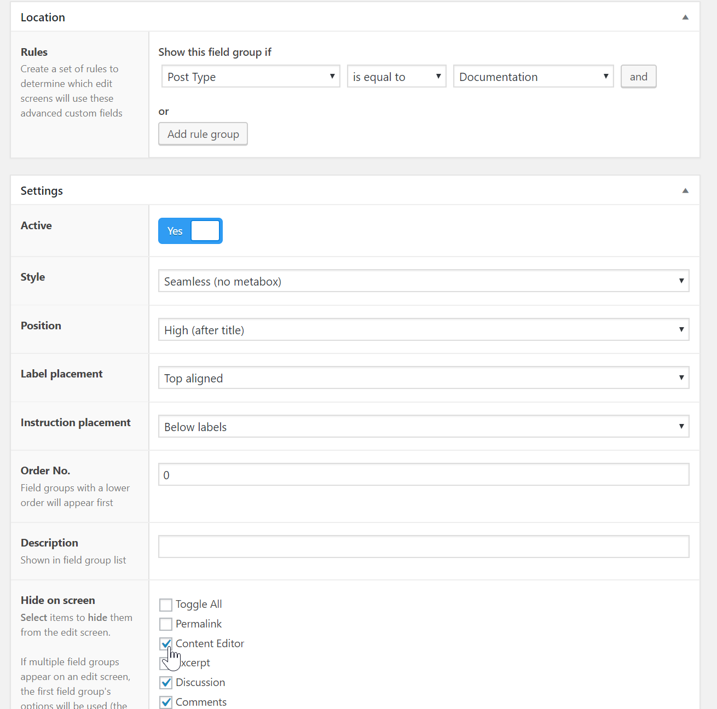Change the Documentation post type selection

click(x=533, y=76)
